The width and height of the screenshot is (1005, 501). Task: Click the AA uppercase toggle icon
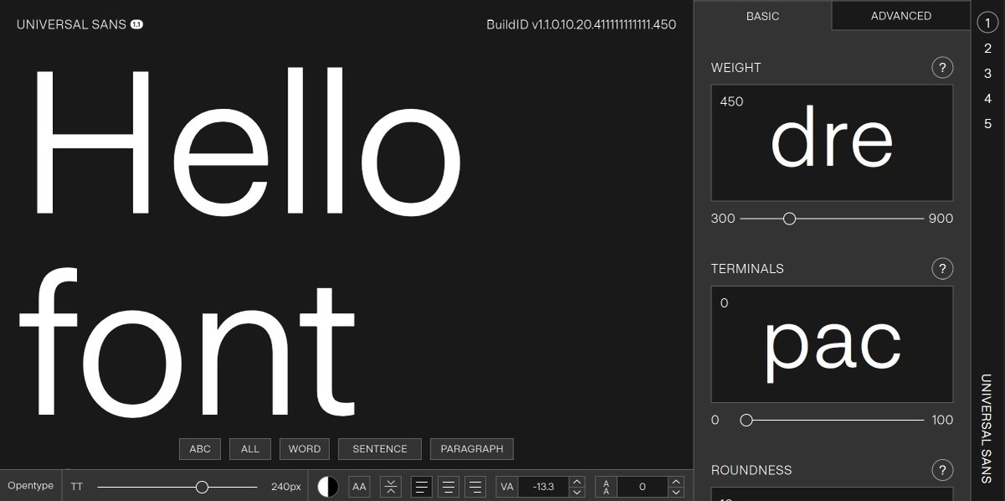(359, 487)
